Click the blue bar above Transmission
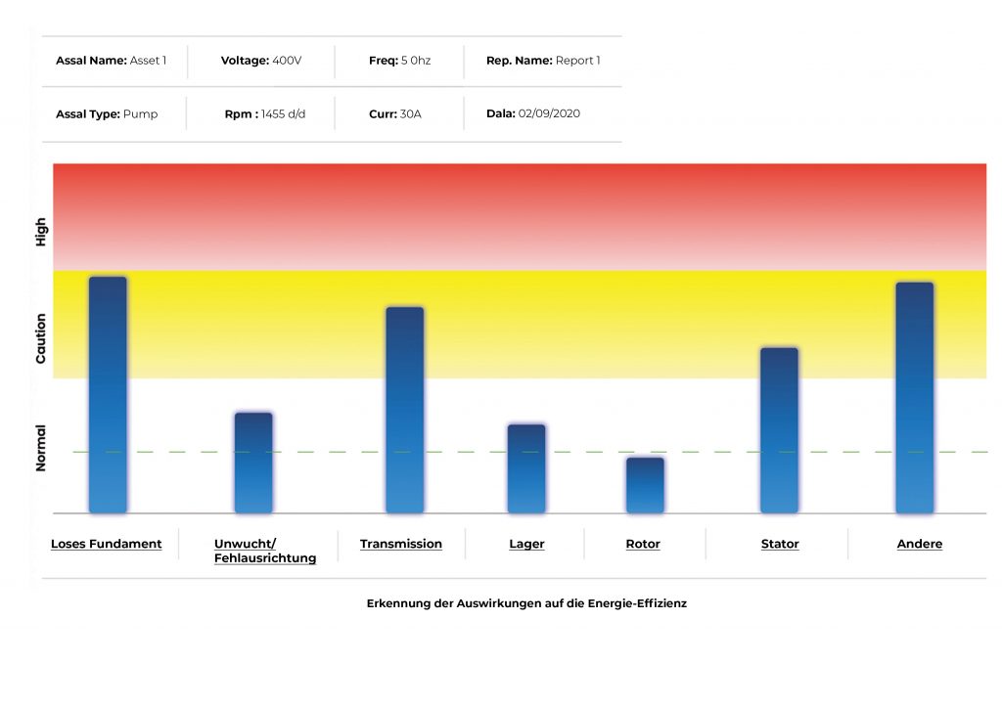The width and height of the screenshot is (1002, 708). tap(405, 409)
